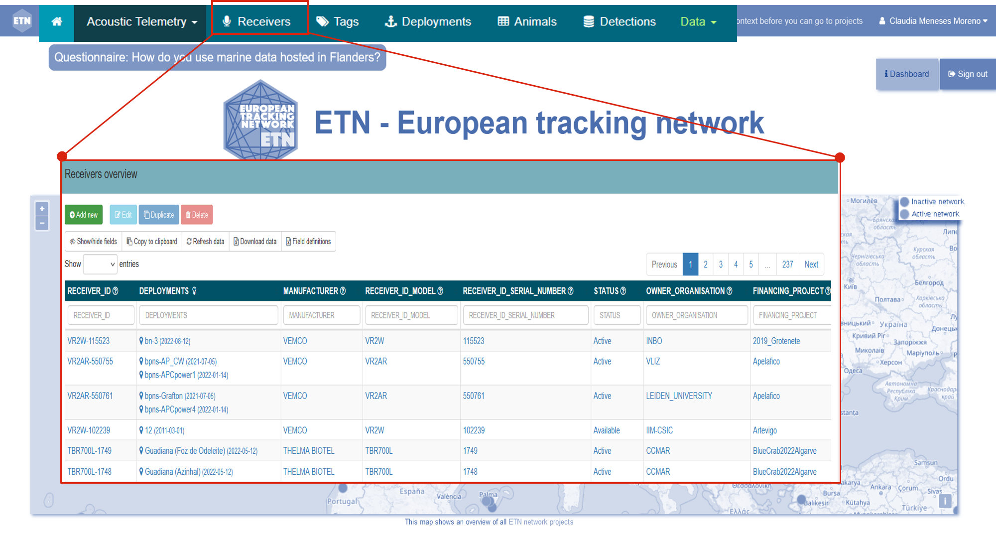Screen dimensions: 996x533
Task: Click STATUS column help icon
Action: 623,291
